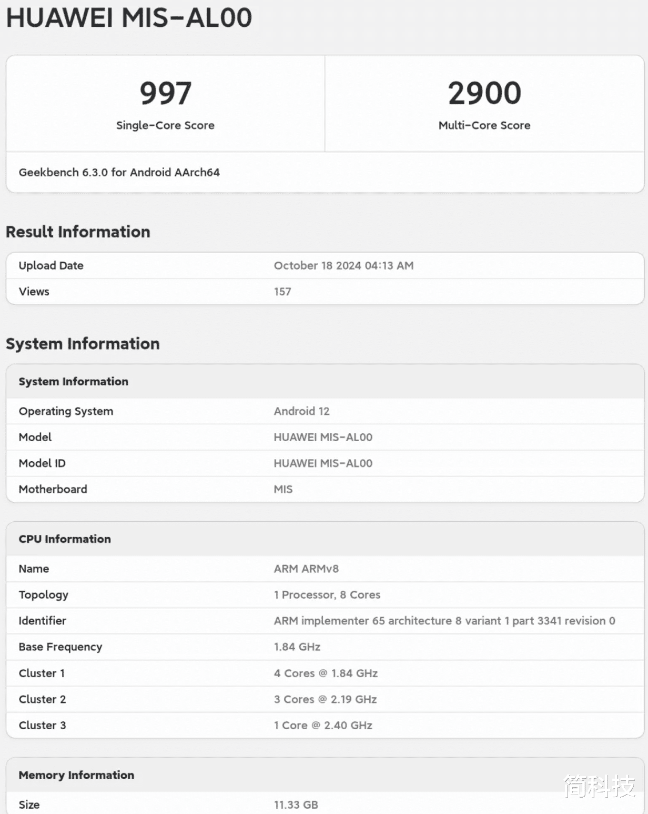Open the Geekbench 6.3.0 for Android link
Screen dimensions: 648x814
coord(119,172)
